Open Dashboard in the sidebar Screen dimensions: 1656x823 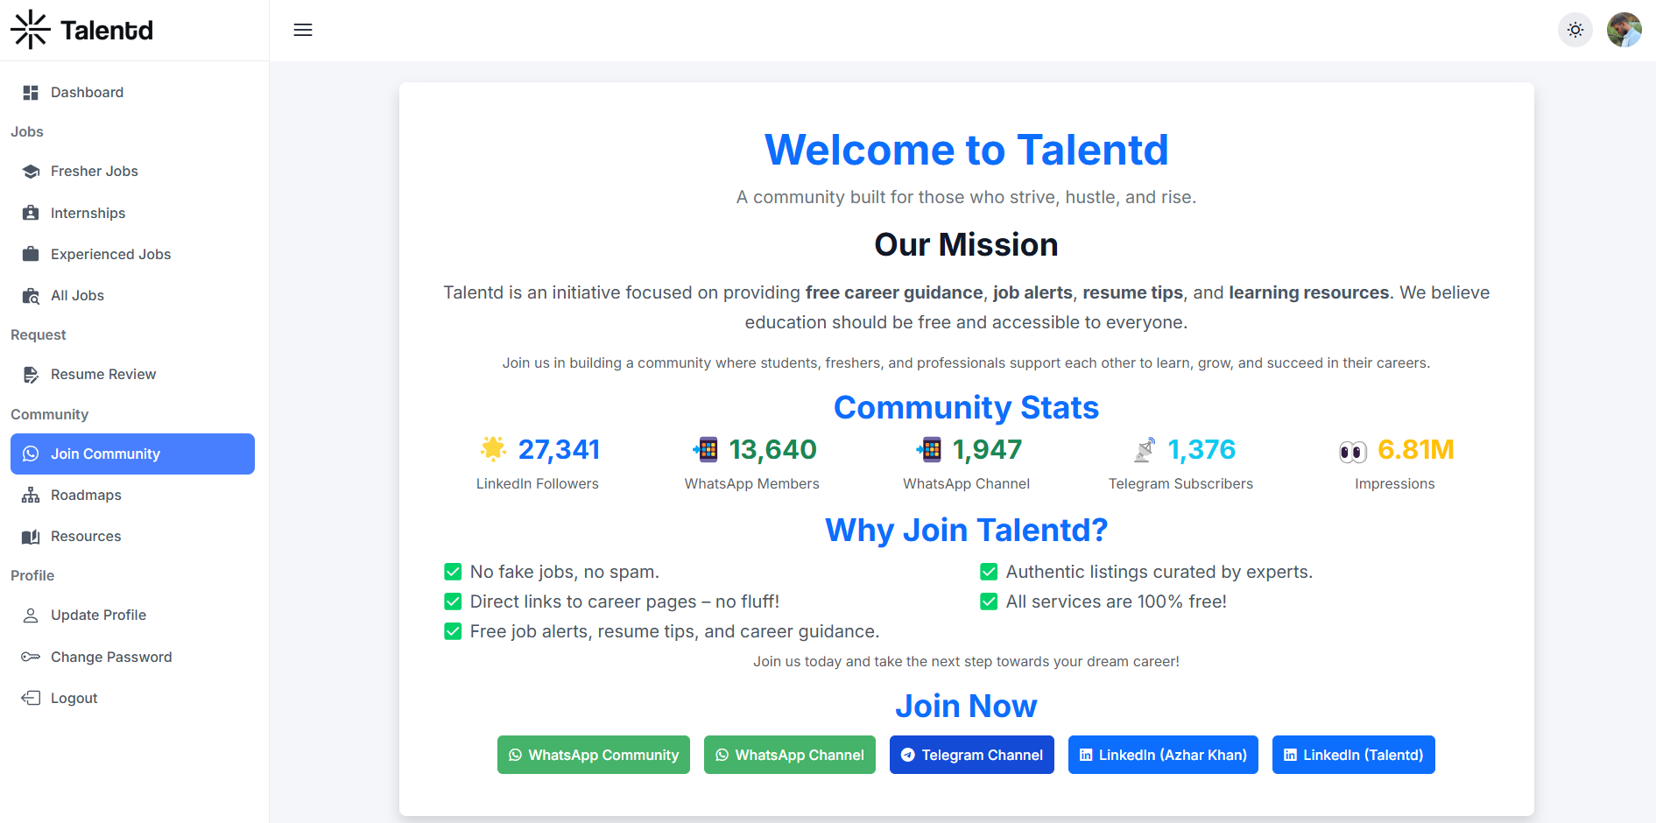[x=132, y=93]
